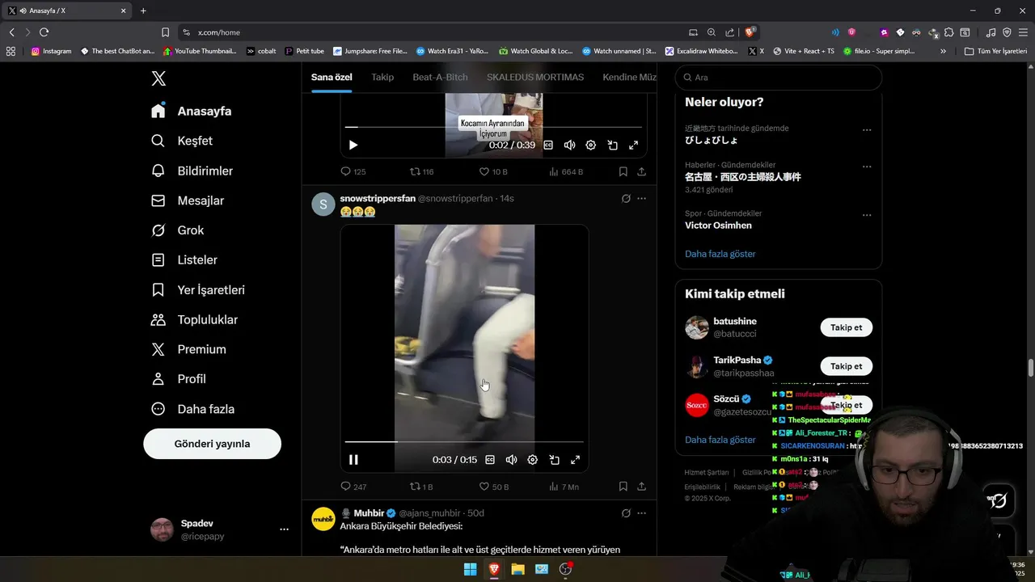The width and height of the screenshot is (1035, 582).
Task: Open top video settings gear
Action: pos(591,145)
